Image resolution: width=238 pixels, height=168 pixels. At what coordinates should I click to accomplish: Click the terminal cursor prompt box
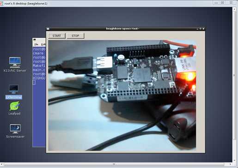tap(34, 83)
